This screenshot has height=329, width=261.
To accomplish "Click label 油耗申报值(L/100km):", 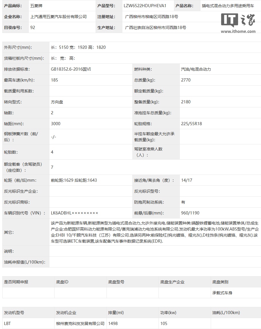I will click(24, 262).
